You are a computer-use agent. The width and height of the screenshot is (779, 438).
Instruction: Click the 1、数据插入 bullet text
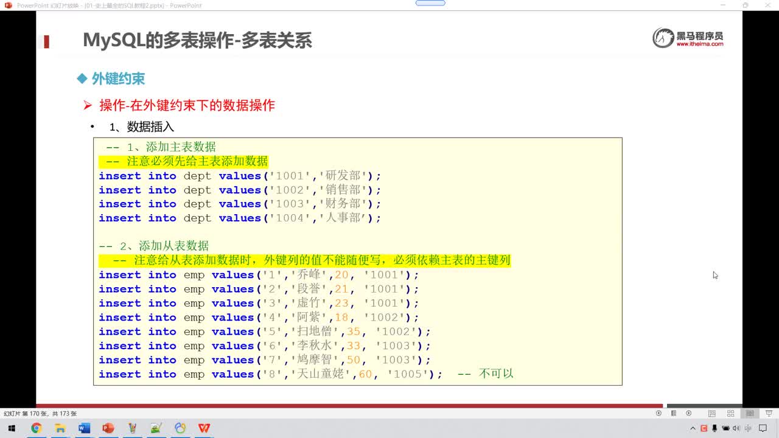tap(142, 127)
